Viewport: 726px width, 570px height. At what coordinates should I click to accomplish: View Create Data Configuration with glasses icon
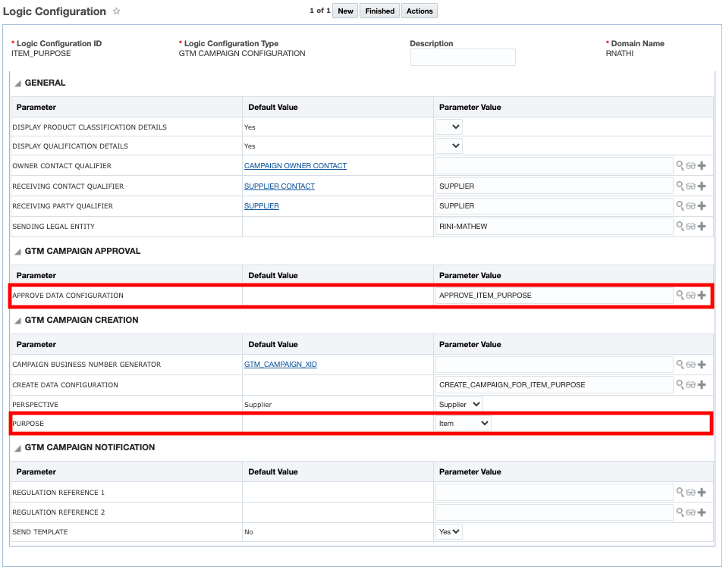(690, 385)
